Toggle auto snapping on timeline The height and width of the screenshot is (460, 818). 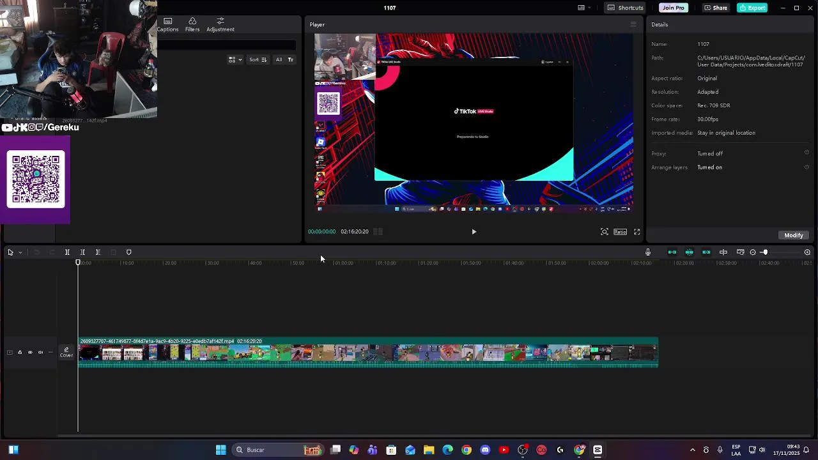coord(689,252)
